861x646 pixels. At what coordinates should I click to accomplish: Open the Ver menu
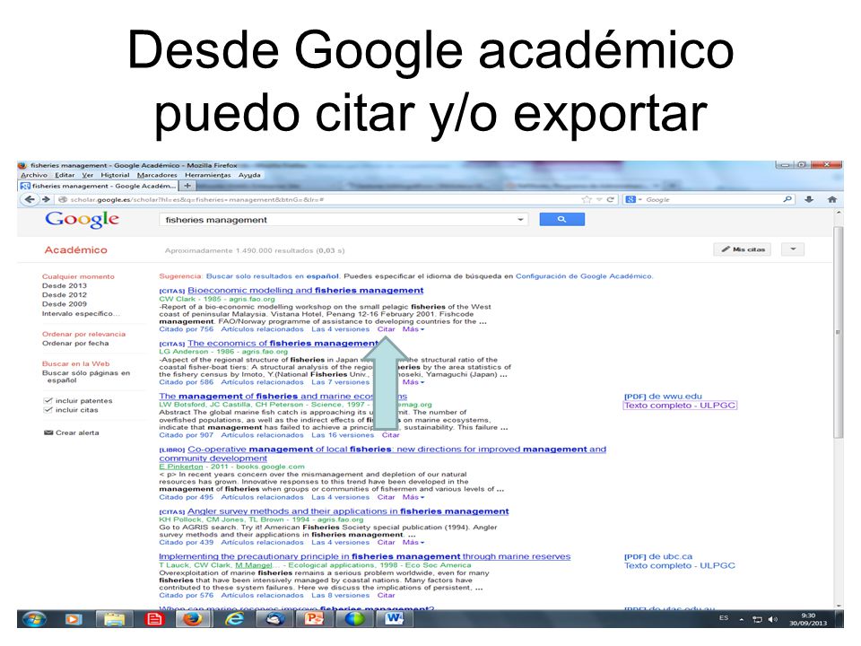(x=87, y=175)
